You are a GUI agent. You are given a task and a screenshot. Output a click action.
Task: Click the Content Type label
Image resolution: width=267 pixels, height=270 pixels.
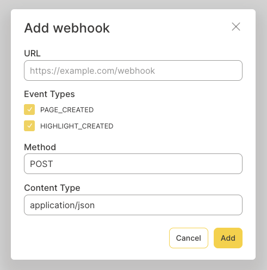[52, 188]
